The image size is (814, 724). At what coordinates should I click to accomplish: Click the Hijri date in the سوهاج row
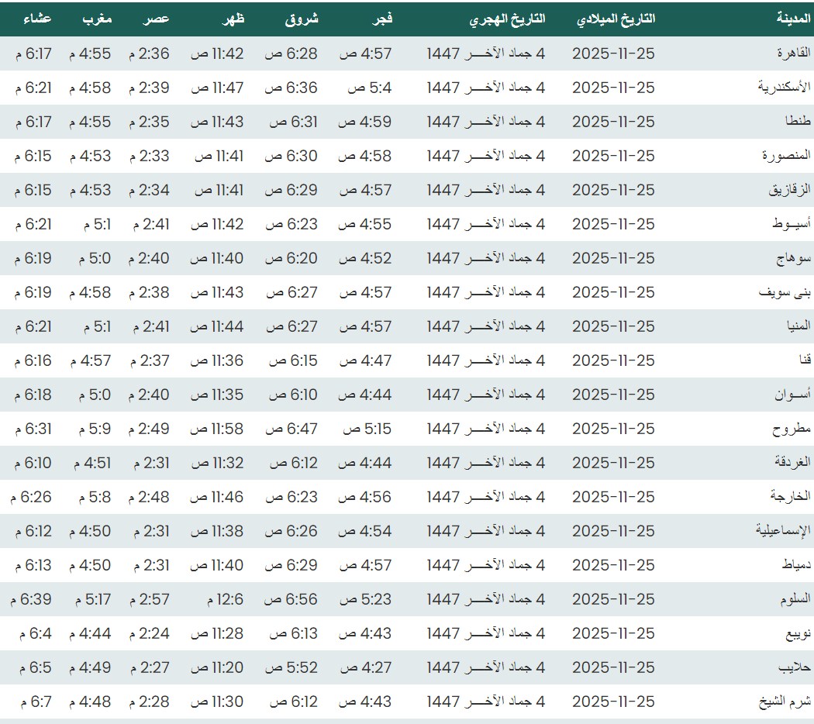click(486, 258)
